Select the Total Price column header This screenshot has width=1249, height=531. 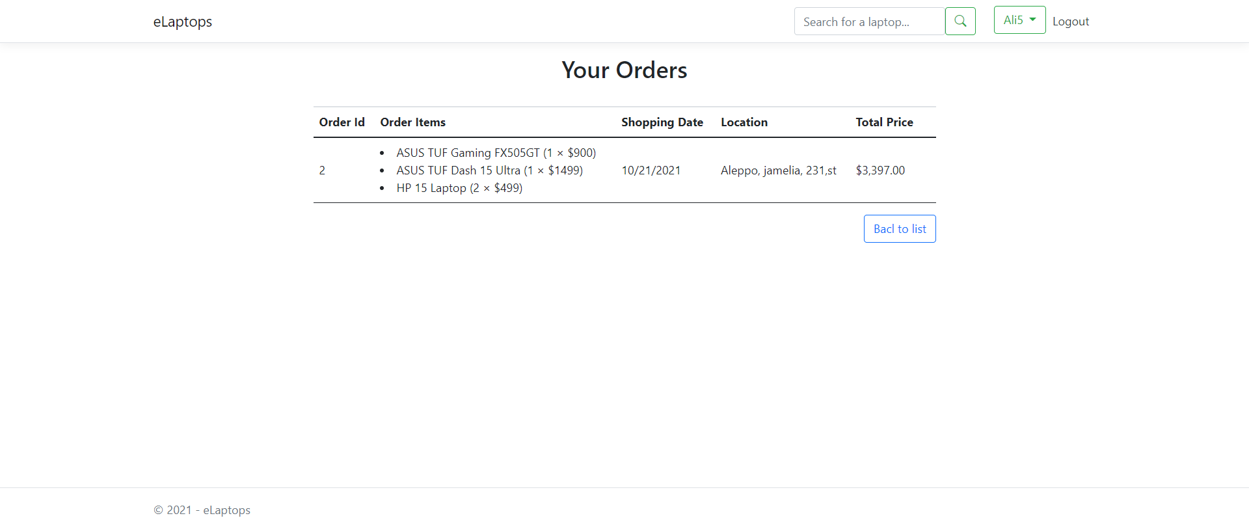point(884,122)
